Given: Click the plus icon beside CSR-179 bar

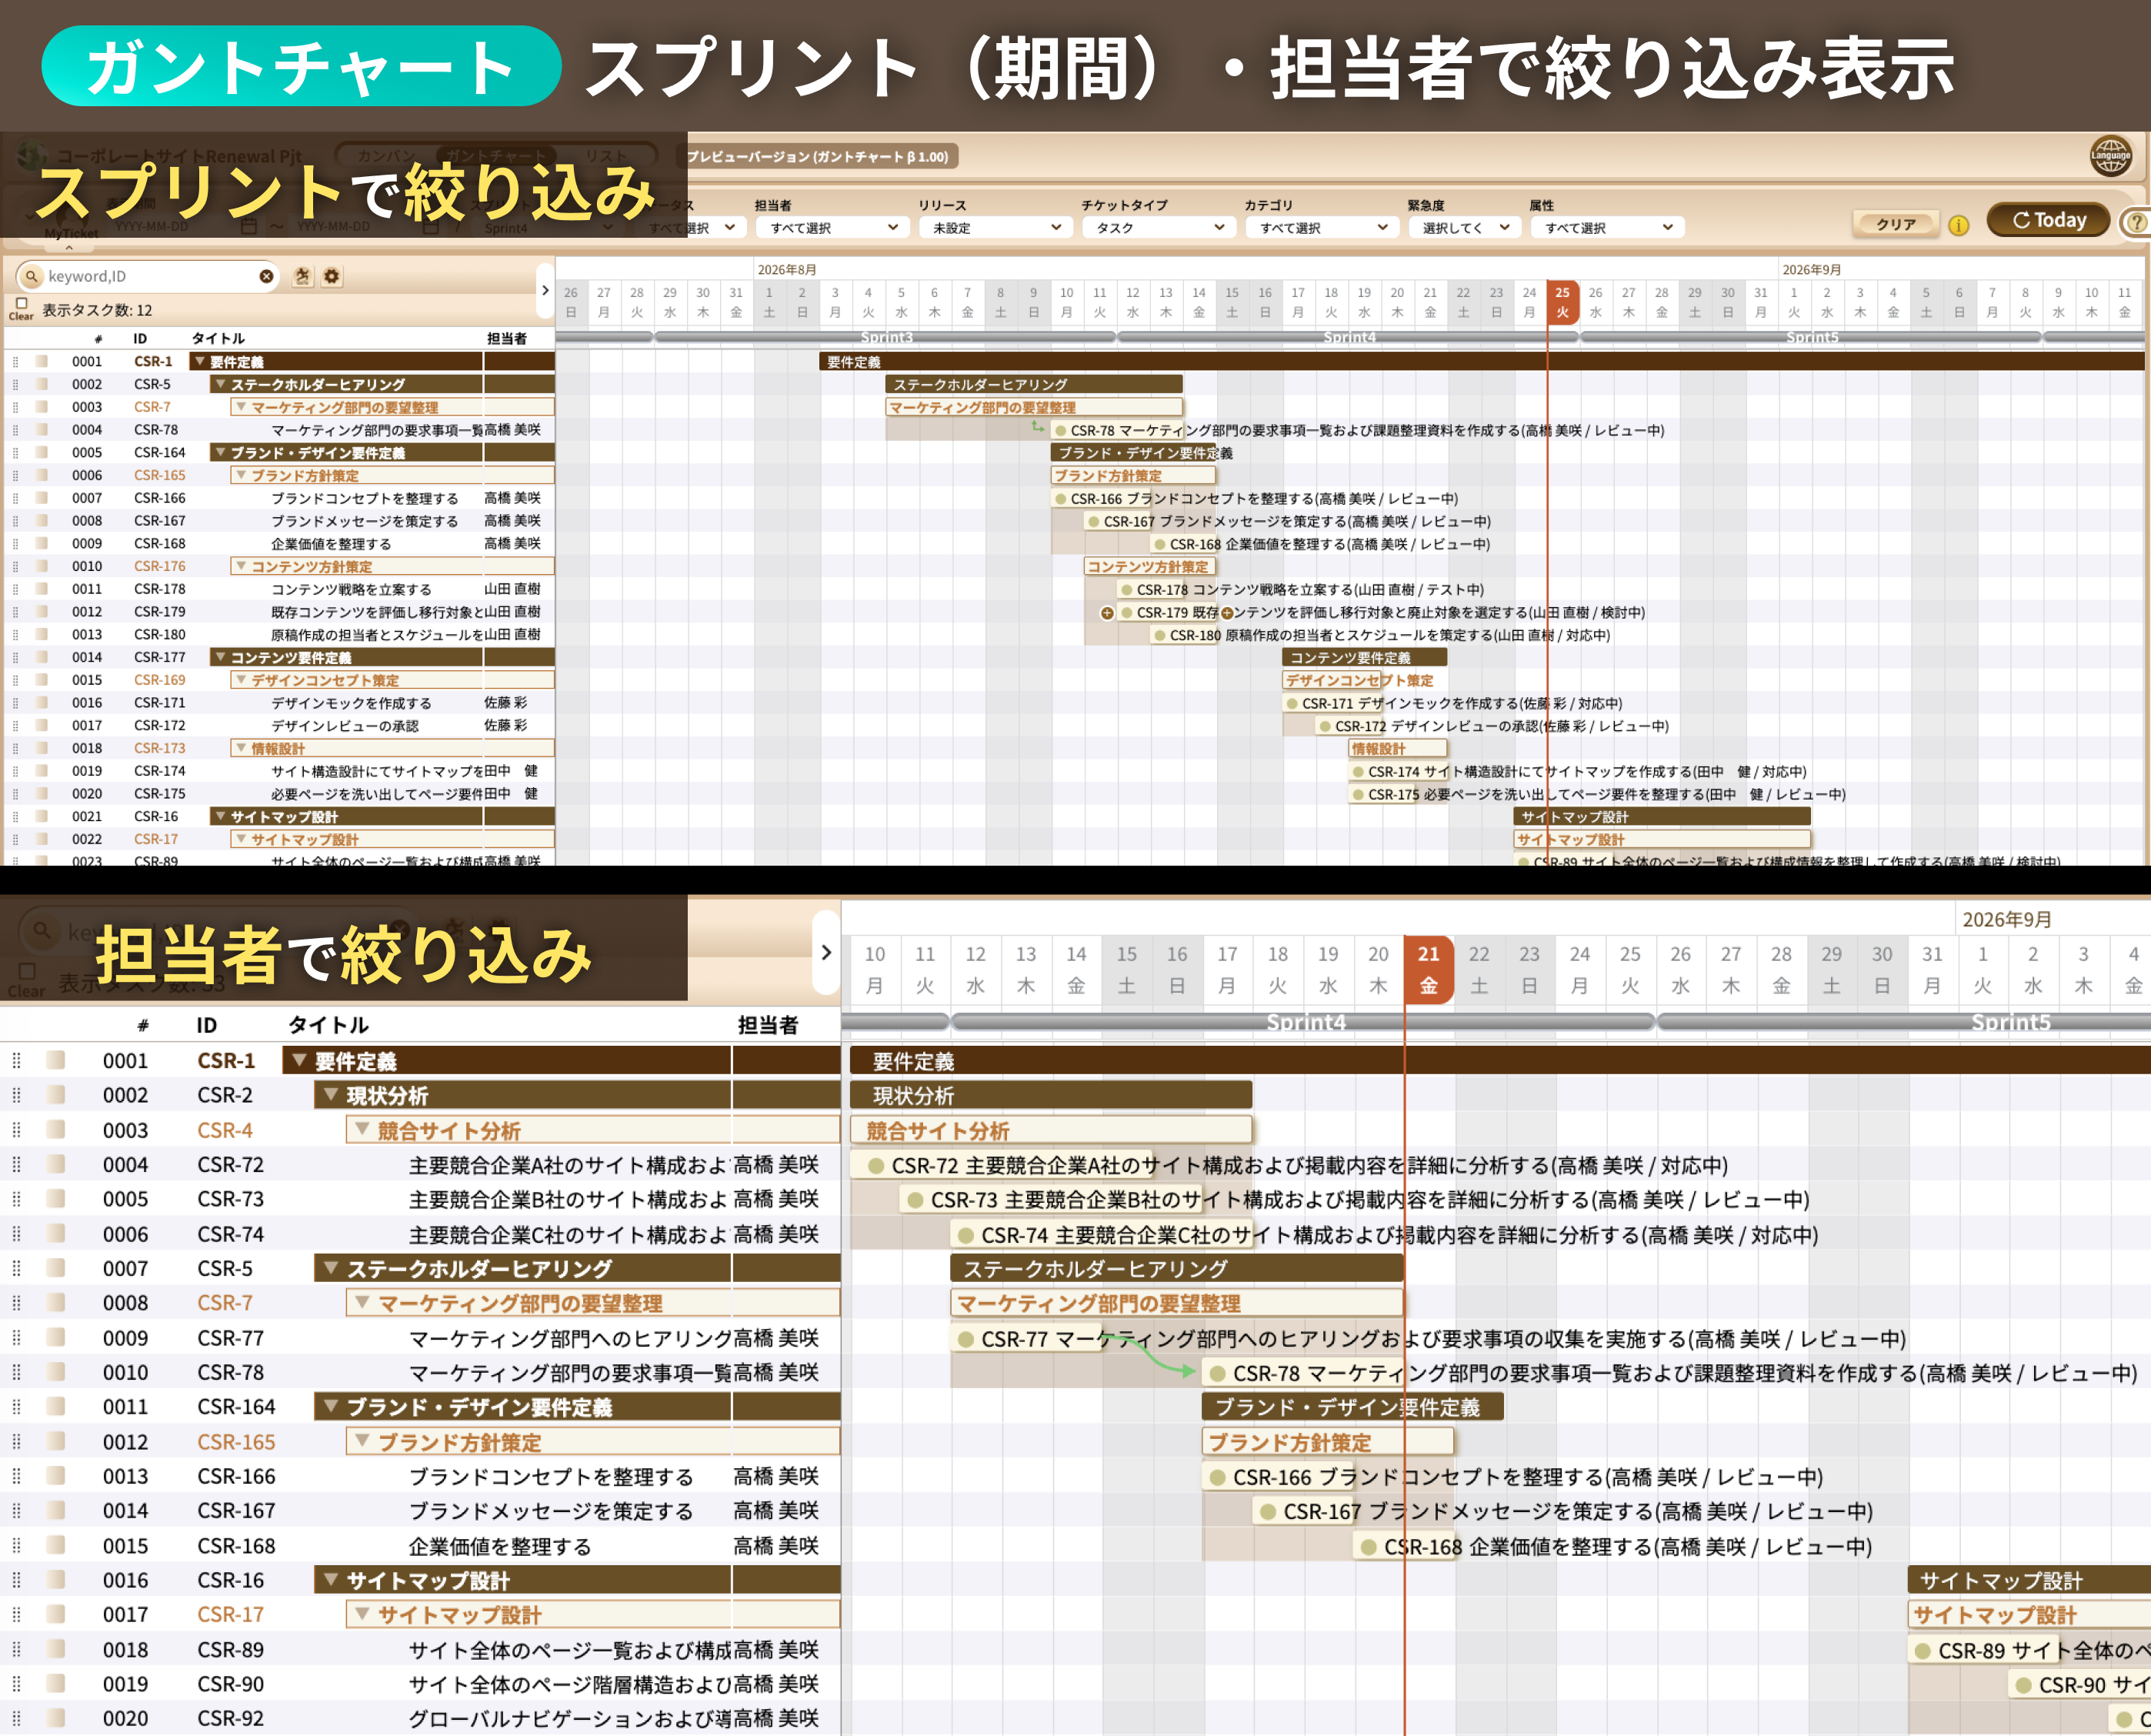Looking at the screenshot, I should [1106, 613].
